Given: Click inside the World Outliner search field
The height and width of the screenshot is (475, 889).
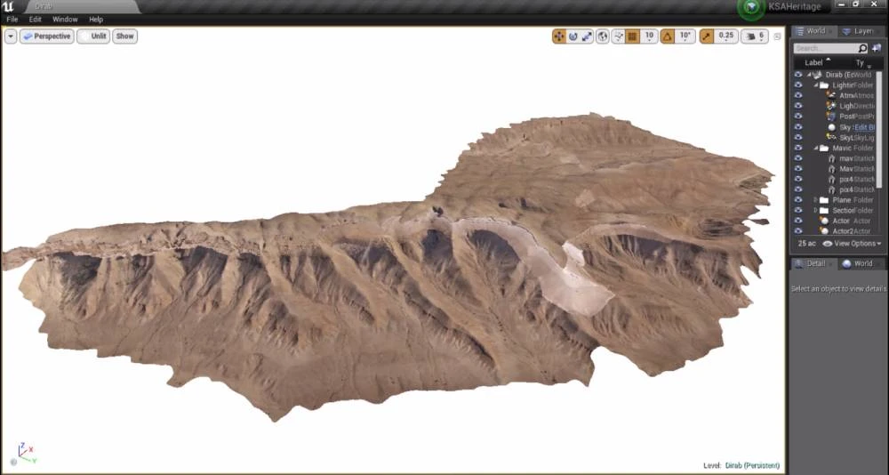Looking at the screenshot, I should 824,48.
